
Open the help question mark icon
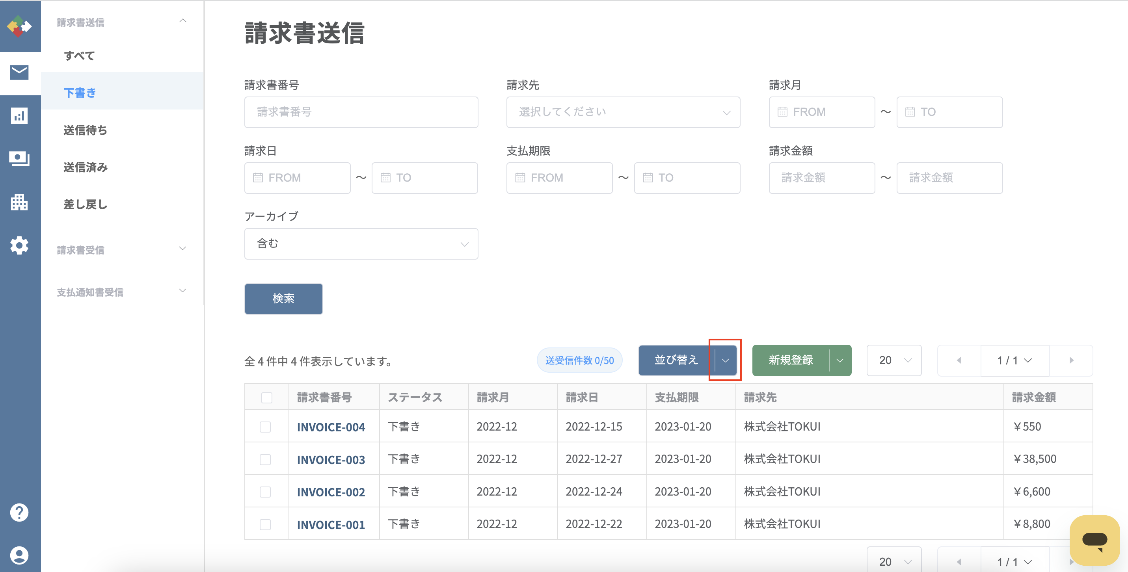click(x=19, y=513)
